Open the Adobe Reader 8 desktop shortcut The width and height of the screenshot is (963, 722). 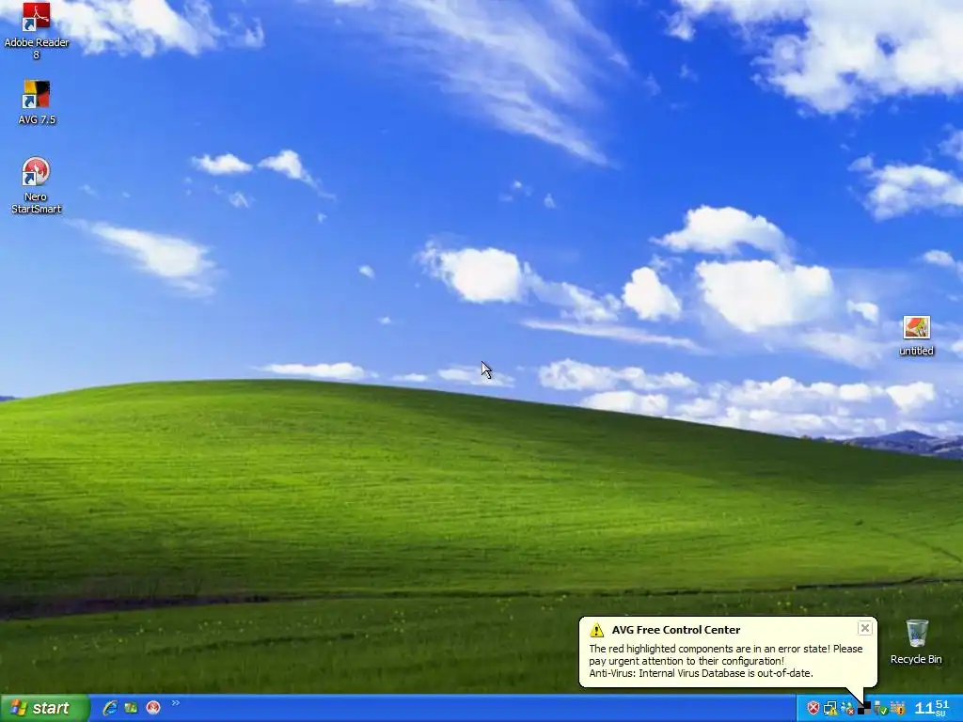[36, 16]
